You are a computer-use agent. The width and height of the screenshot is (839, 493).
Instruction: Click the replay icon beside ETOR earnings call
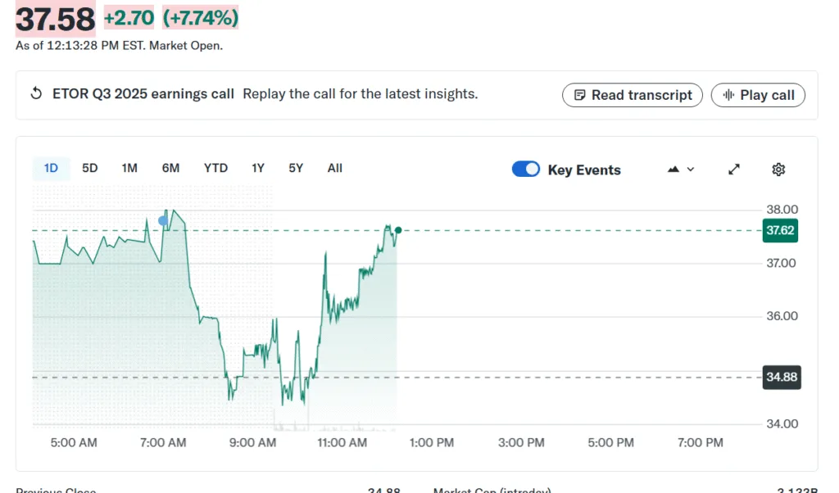click(x=36, y=93)
